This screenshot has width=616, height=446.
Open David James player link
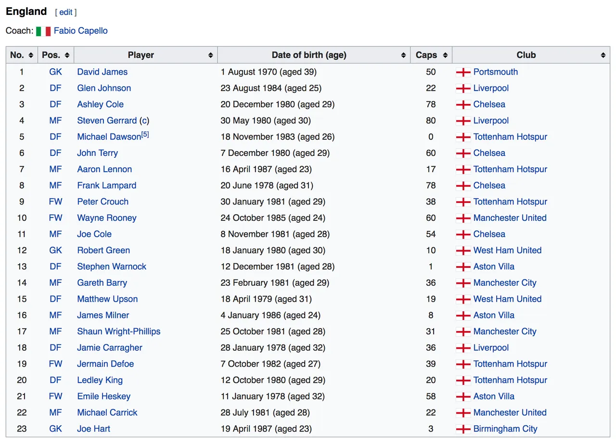click(x=103, y=72)
